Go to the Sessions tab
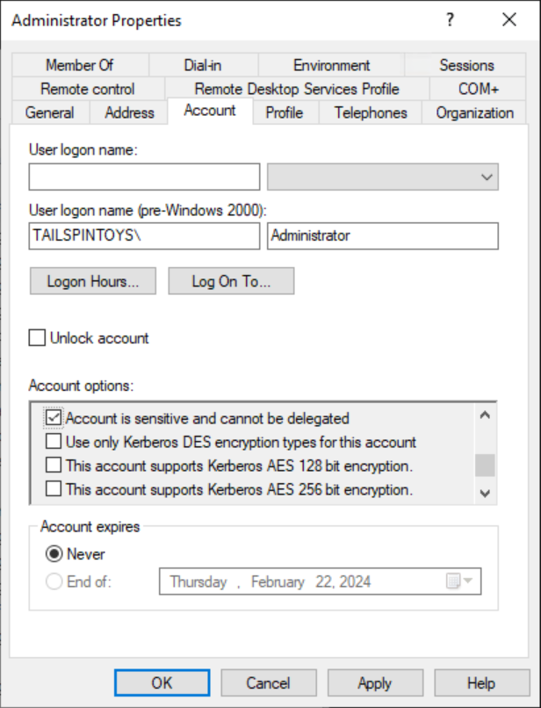The width and height of the screenshot is (541, 708). tap(466, 65)
